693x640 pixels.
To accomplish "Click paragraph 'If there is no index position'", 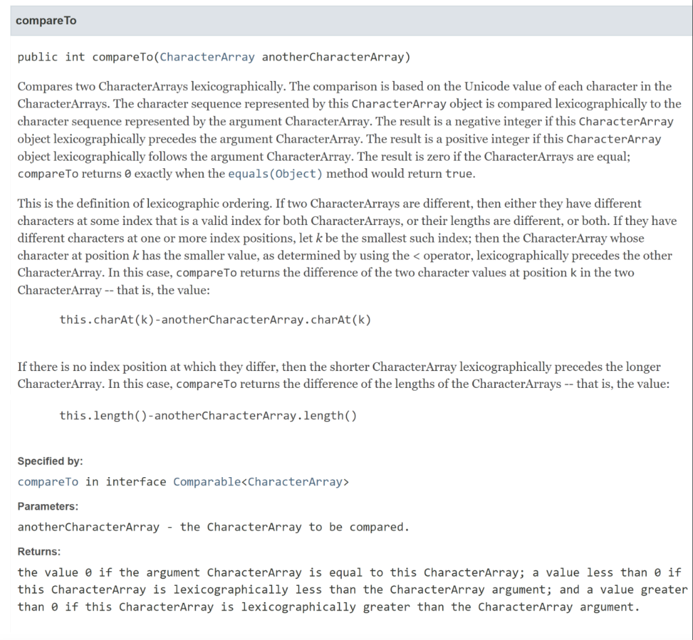I will [x=343, y=375].
